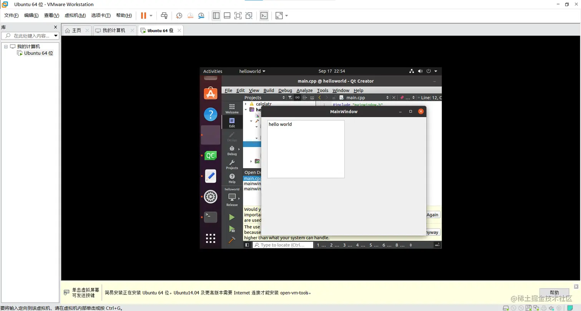Image resolution: width=581 pixels, height=311 pixels.
Task: Open Qt Creator File menu
Action: click(x=228, y=90)
